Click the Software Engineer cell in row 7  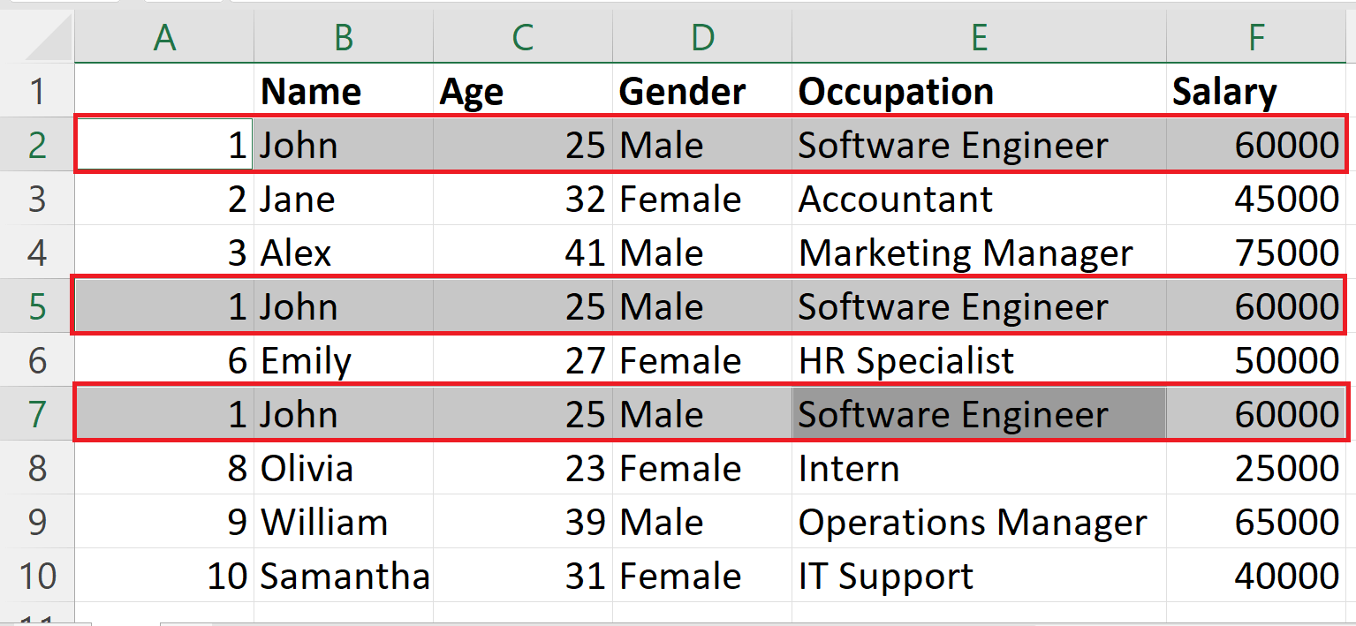(x=979, y=414)
